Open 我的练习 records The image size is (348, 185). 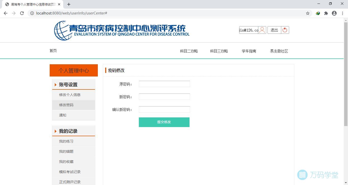pyautogui.click(x=74, y=141)
